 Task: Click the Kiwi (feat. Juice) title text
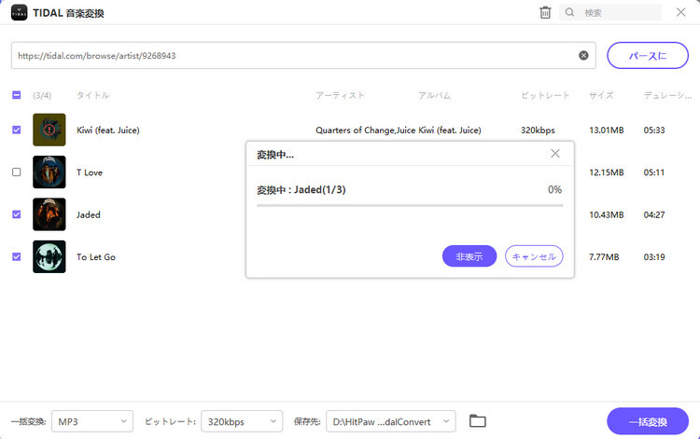click(108, 130)
